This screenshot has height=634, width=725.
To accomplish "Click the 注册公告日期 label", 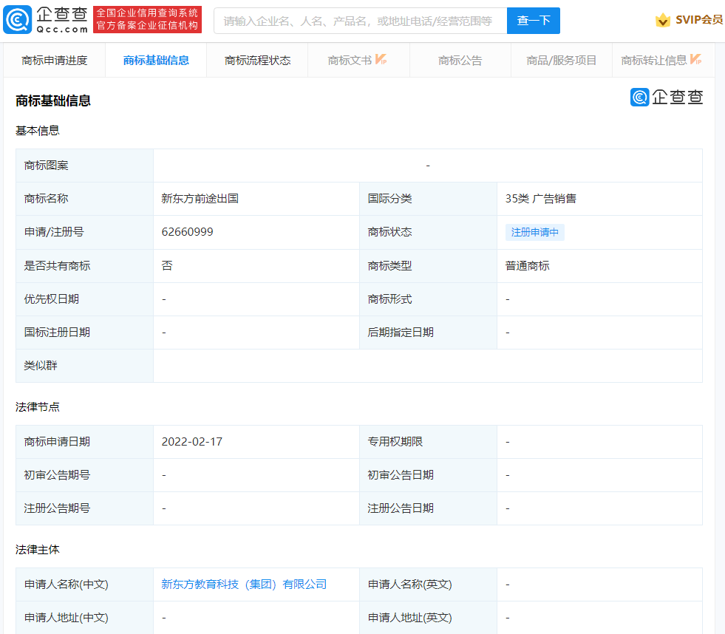I will click(401, 508).
